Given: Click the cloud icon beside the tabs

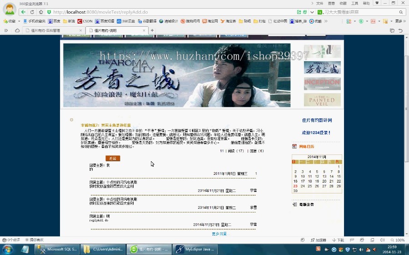Looking at the screenshot, I should point(17,30).
